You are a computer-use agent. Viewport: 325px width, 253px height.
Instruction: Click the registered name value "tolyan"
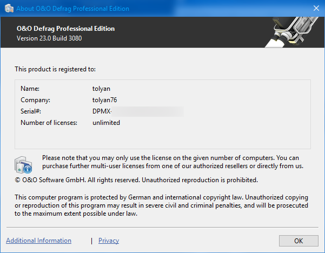(x=102, y=88)
